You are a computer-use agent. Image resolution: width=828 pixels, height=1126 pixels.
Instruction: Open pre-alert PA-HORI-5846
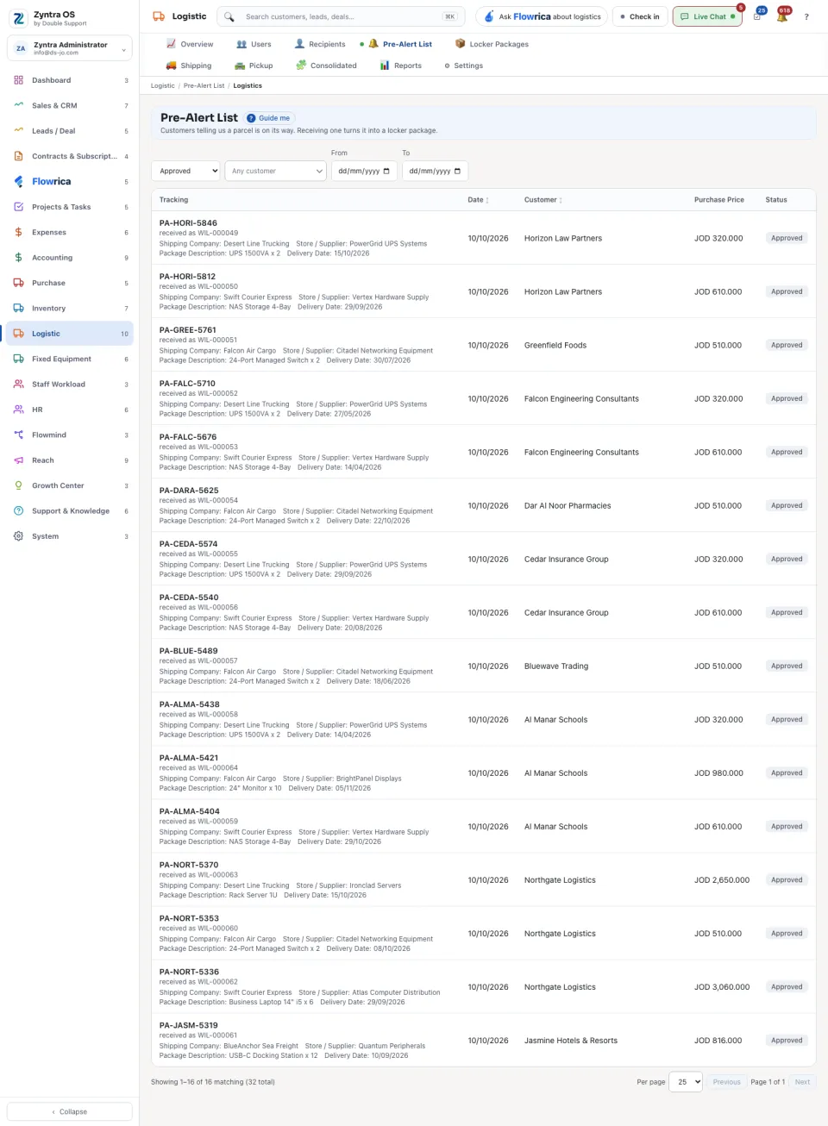pos(188,222)
